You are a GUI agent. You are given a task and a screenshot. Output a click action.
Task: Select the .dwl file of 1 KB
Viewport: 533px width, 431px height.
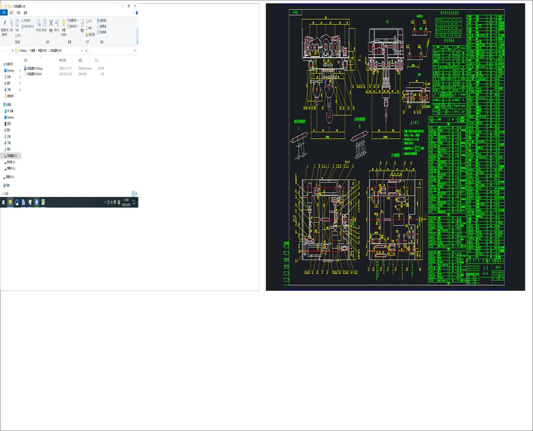64,74
